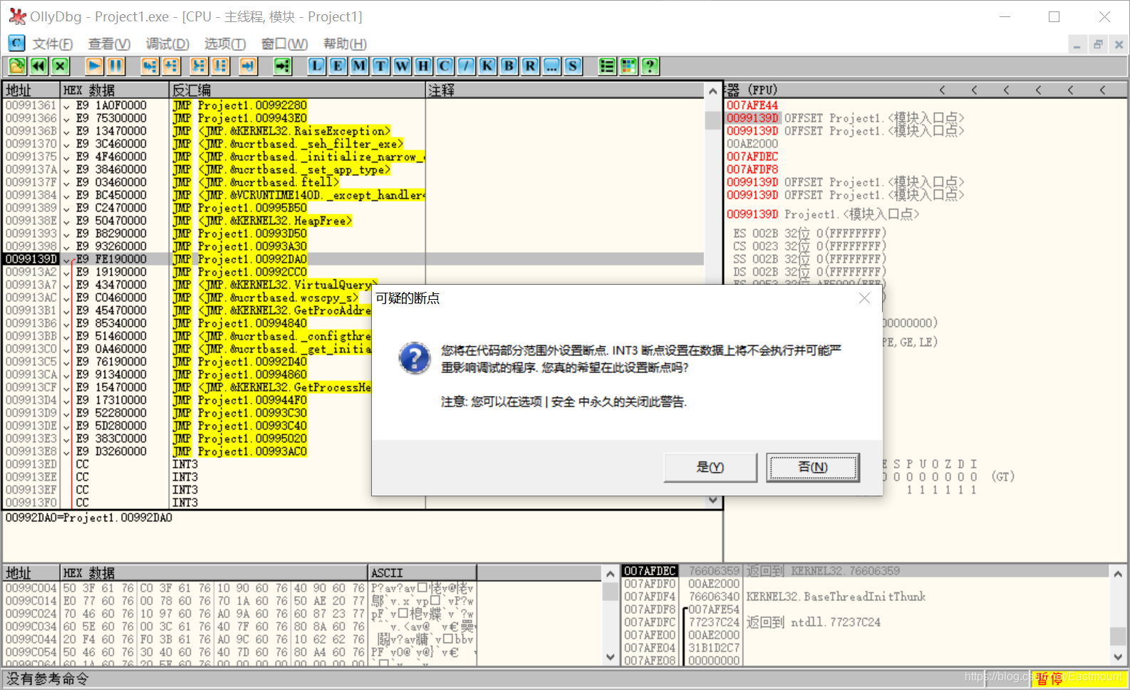Select the KERNEL32.RaiseException jump line
The width and height of the screenshot is (1130, 690).
point(281,131)
